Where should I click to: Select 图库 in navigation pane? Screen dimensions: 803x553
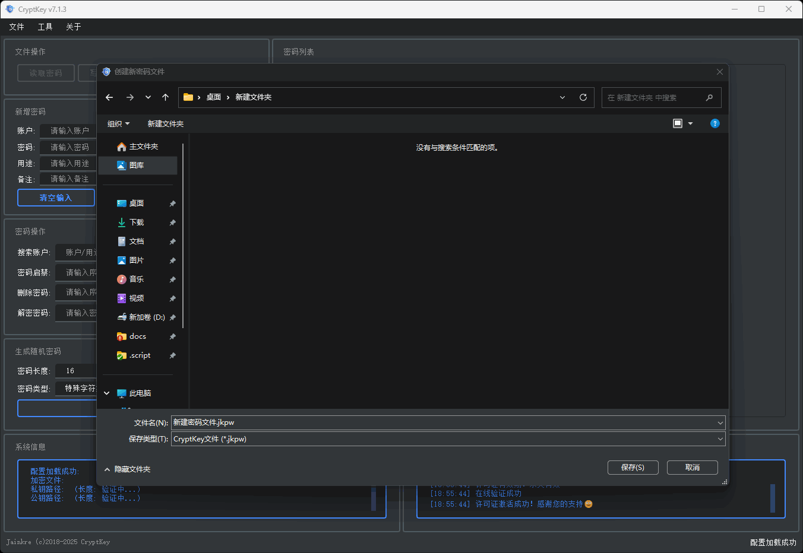click(x=138, y=166)
